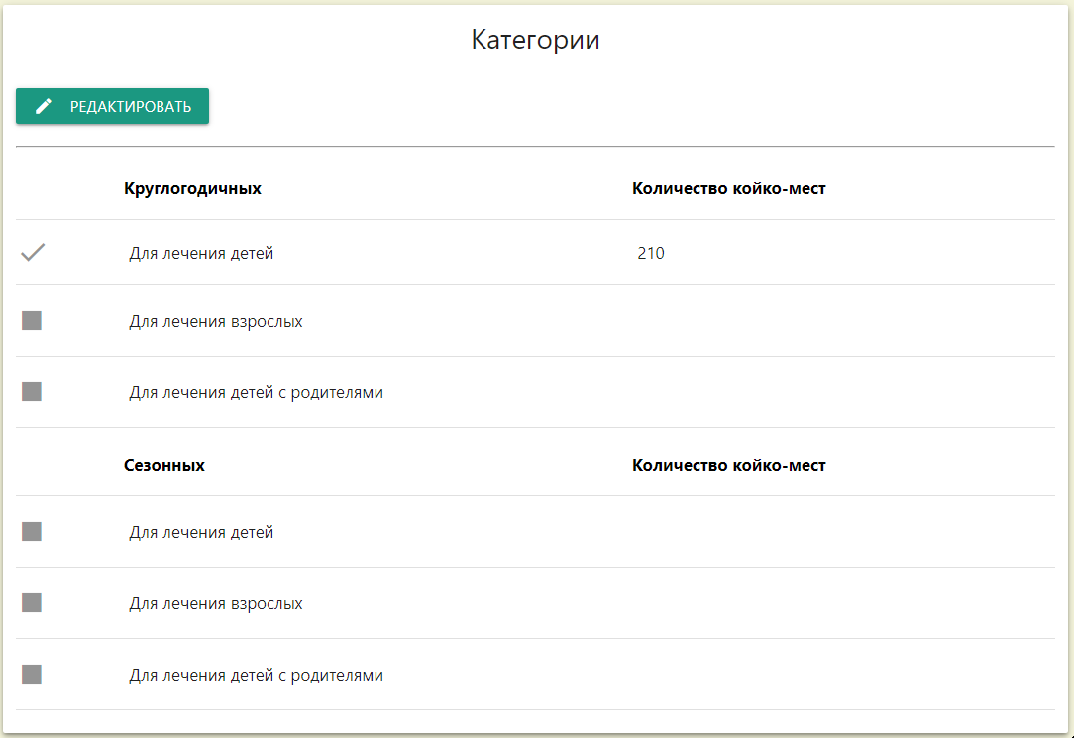Viewport: 1074px width, 738px height.
Task: Click the pencil icon on the edit button
Action: pos(44,106)
